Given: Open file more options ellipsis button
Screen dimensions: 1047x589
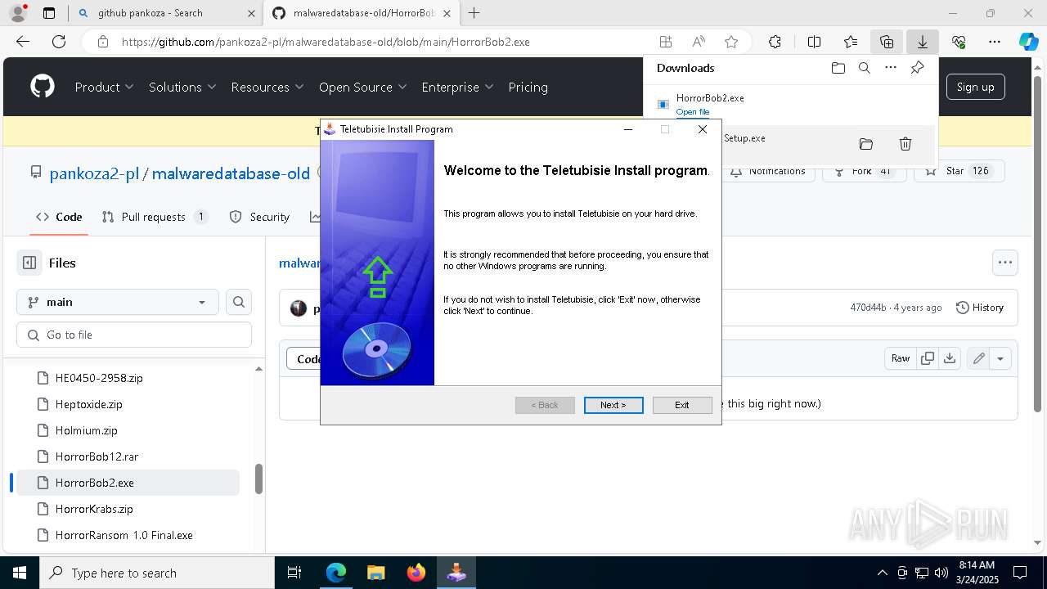Looking at the screenshot, I should [1005, 263].
